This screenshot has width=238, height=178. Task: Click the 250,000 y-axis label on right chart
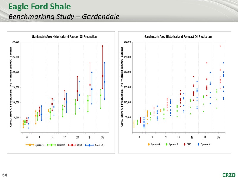click(x=127, y=57)
